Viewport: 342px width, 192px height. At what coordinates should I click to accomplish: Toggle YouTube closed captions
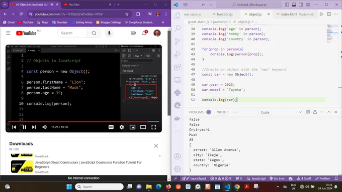pyautogui.click(x=111, y=127)
